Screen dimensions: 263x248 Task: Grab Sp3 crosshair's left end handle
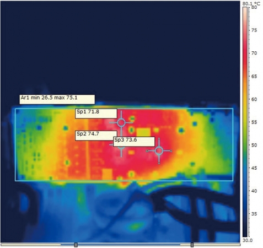click(147, 151)
